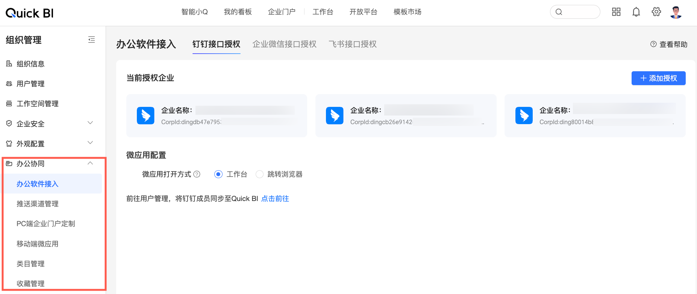Open the apps grid icon
This screenshot has width=697, height=294.
[x=616, y=12]
